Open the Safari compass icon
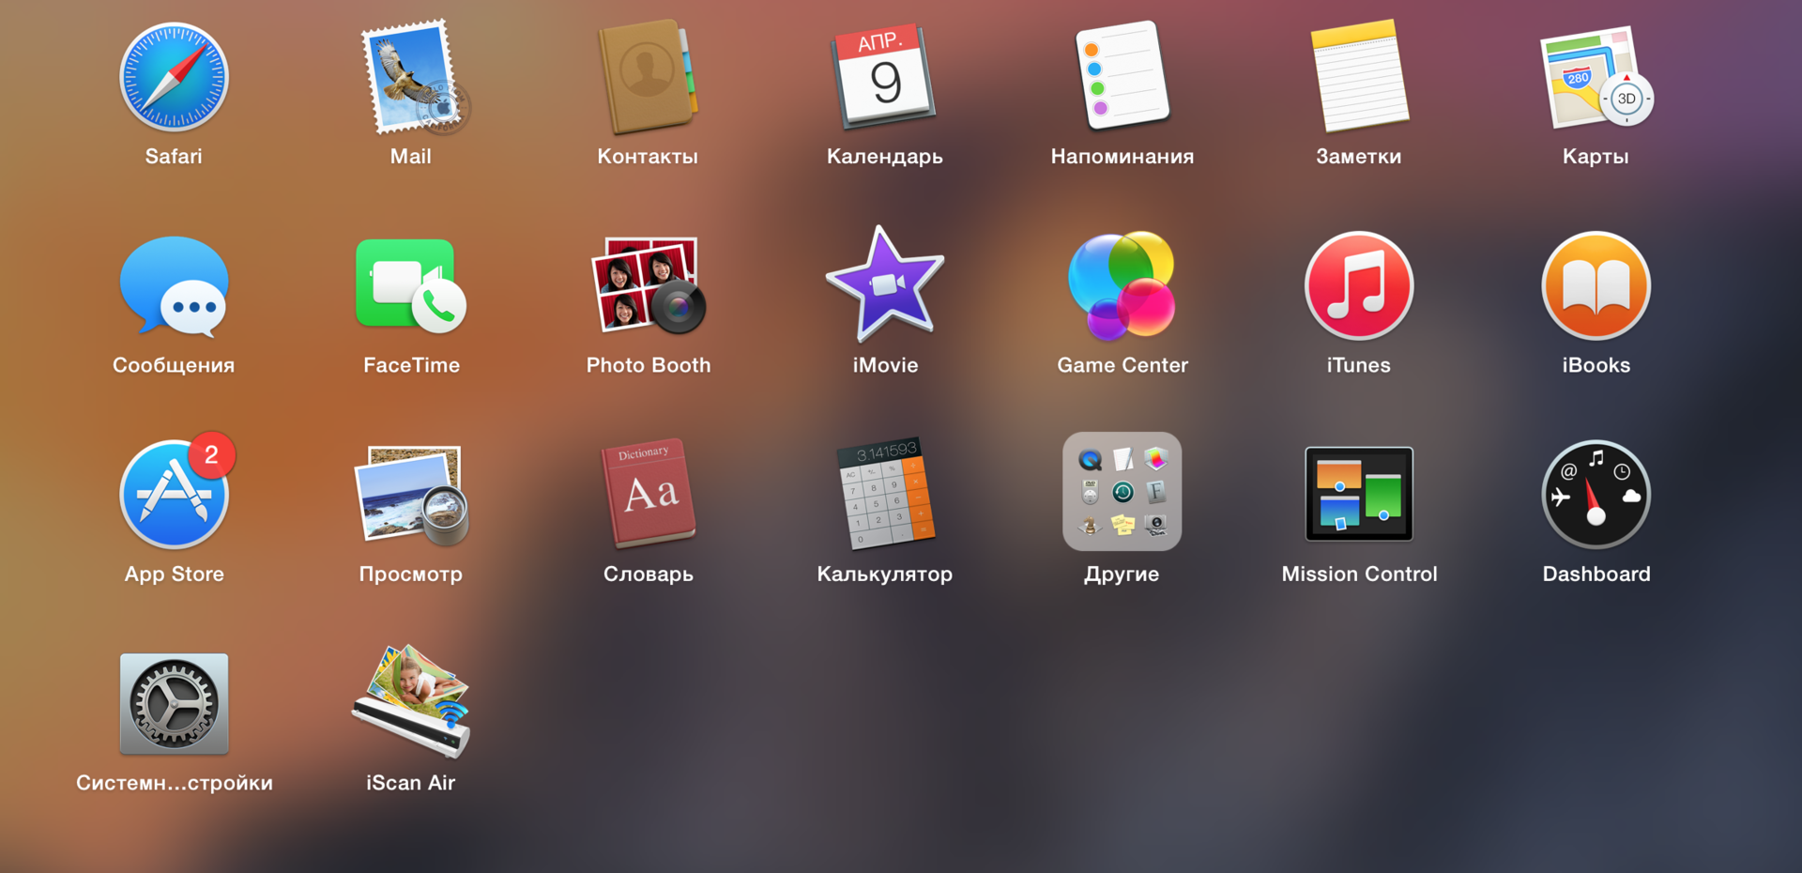The height and width of the screenshot is (873, 1802). pyautogui.click(x=174, y=77)
